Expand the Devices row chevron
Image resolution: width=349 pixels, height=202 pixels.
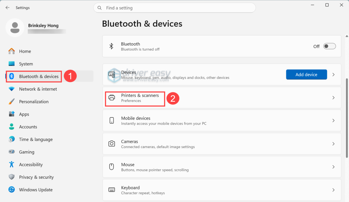pos(334,74)
